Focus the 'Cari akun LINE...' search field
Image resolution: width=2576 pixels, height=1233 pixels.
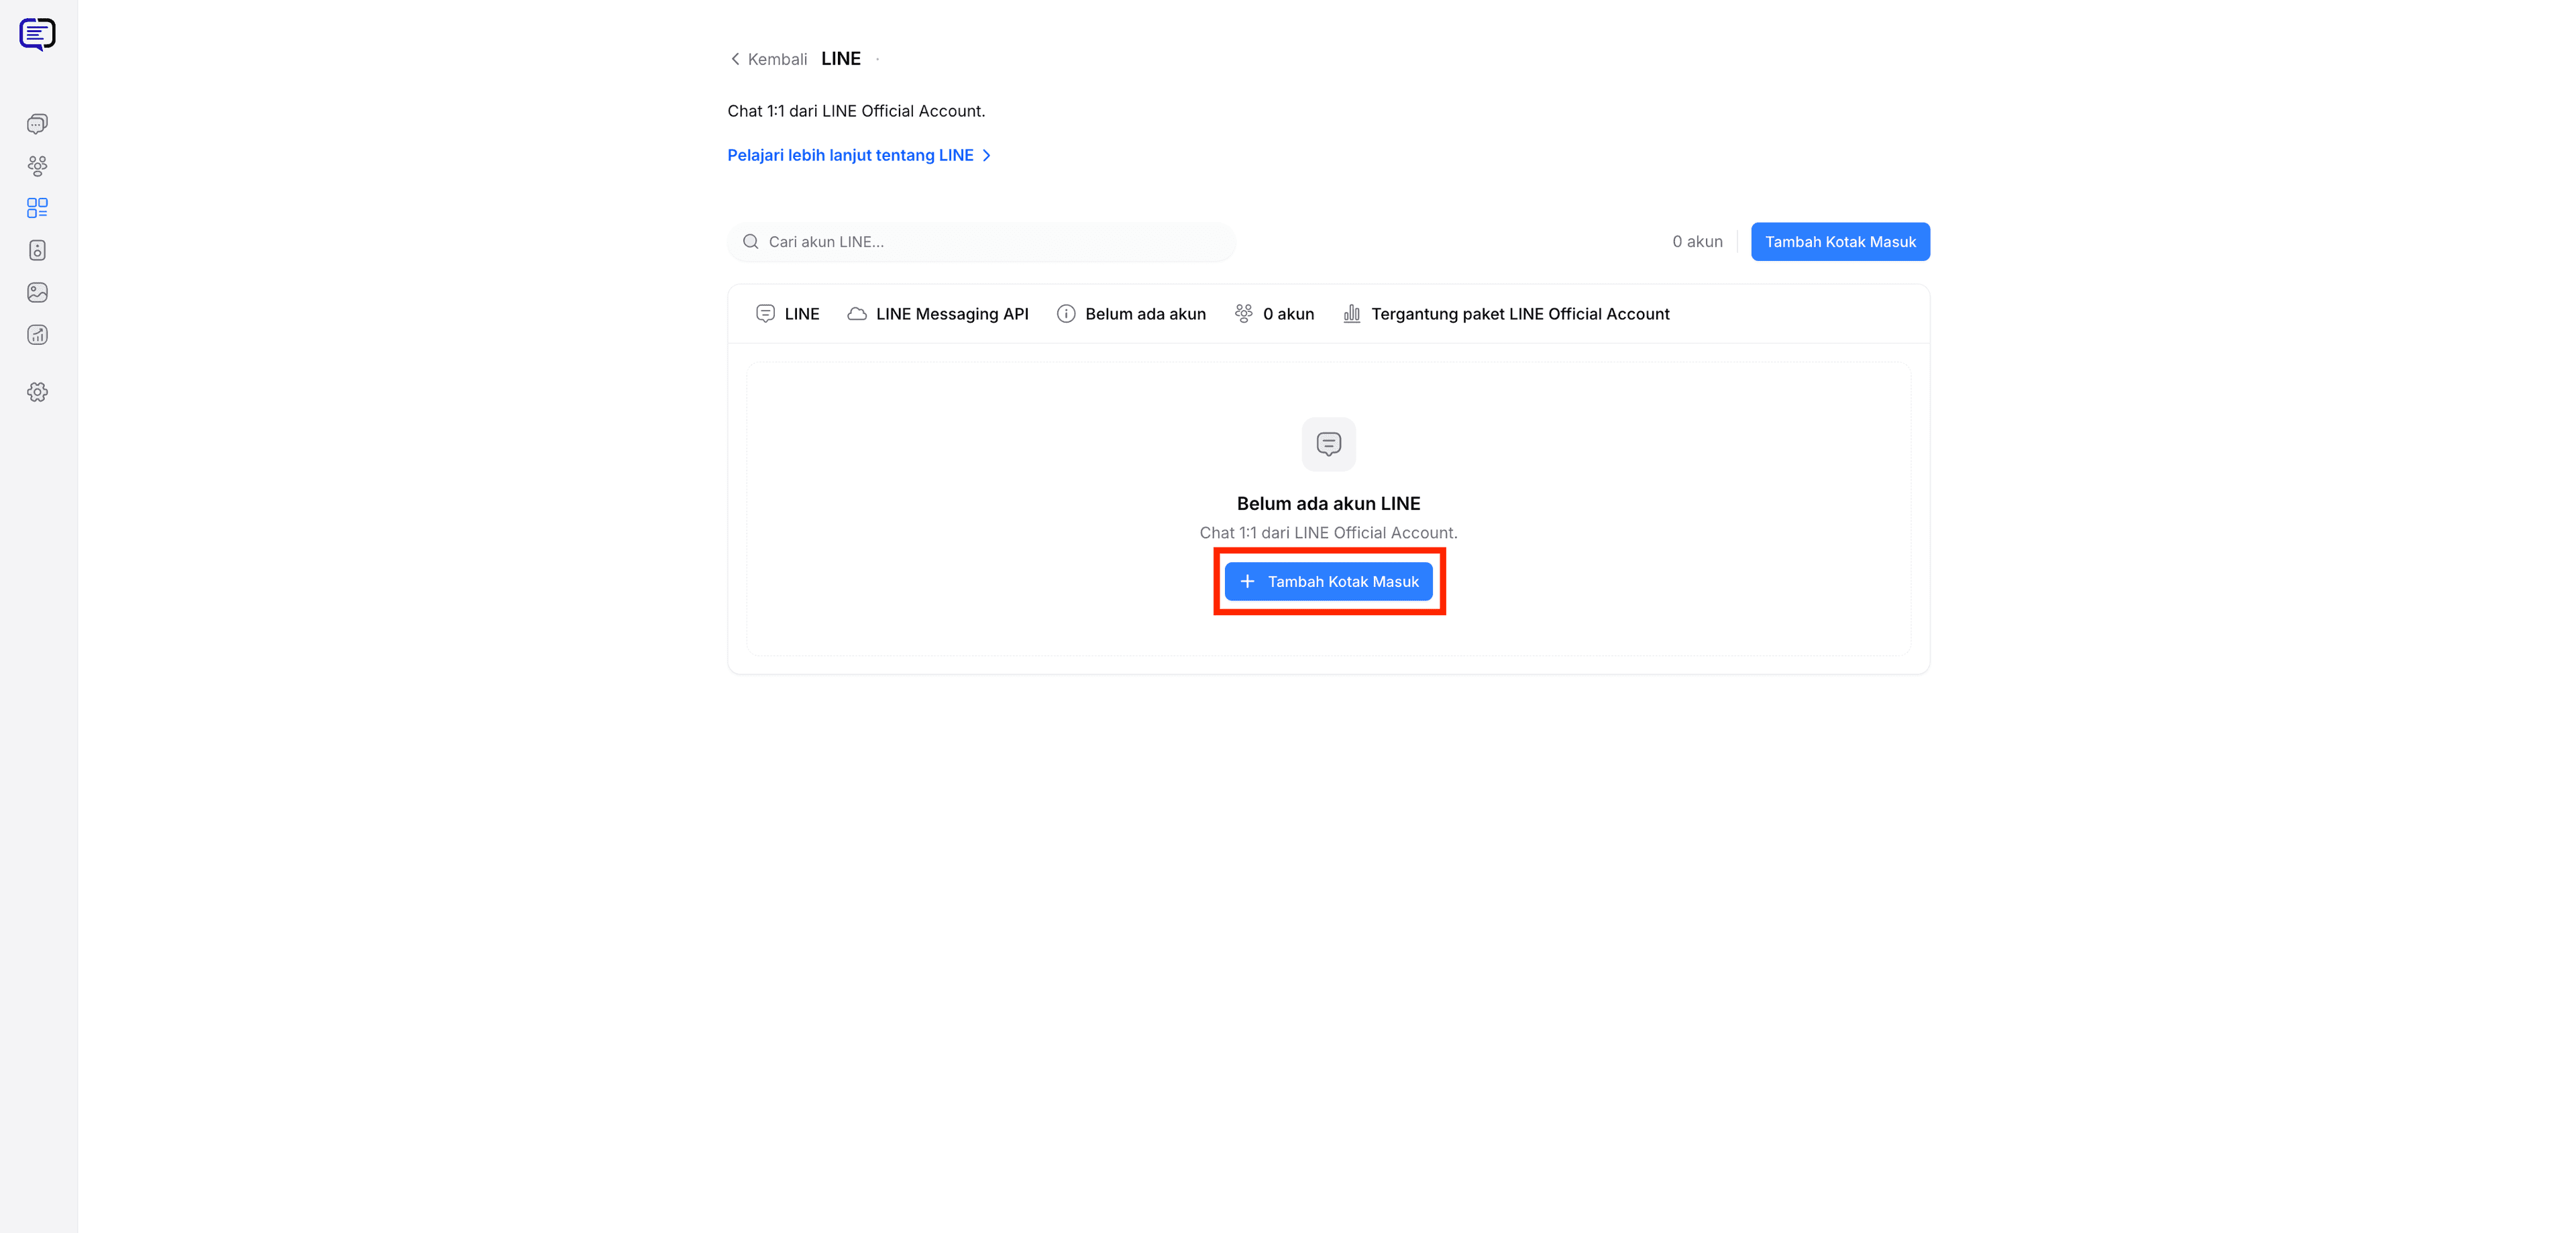(x=981, y=242)
